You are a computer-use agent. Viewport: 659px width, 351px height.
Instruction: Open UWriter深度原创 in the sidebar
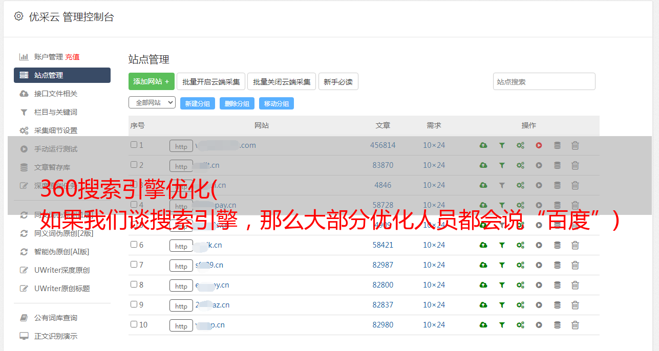coord(62,270)
